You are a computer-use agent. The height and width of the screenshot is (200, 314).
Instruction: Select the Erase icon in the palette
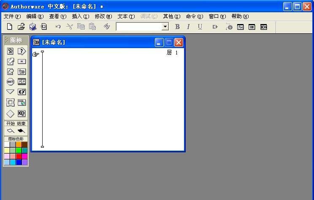pos(10,71)
